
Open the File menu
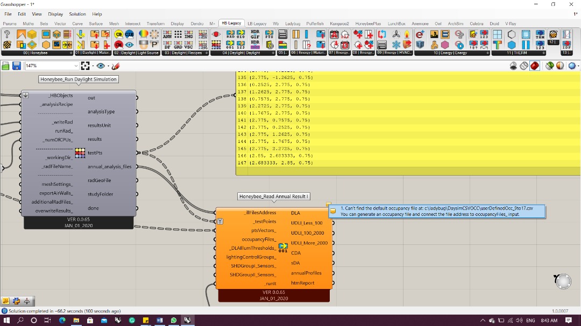click(8, 14)
